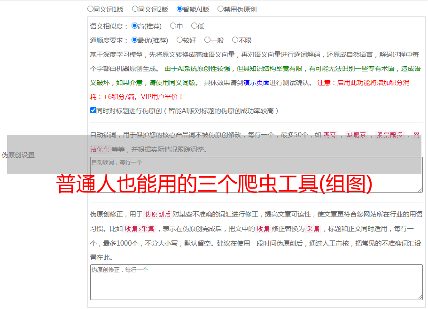Set 通顺度要求 to 最优(推荐)
Viewport: 428px width, 309px height.
[x=134, y=40]
